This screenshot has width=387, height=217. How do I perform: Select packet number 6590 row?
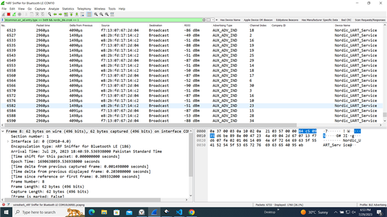coord(192,121)
